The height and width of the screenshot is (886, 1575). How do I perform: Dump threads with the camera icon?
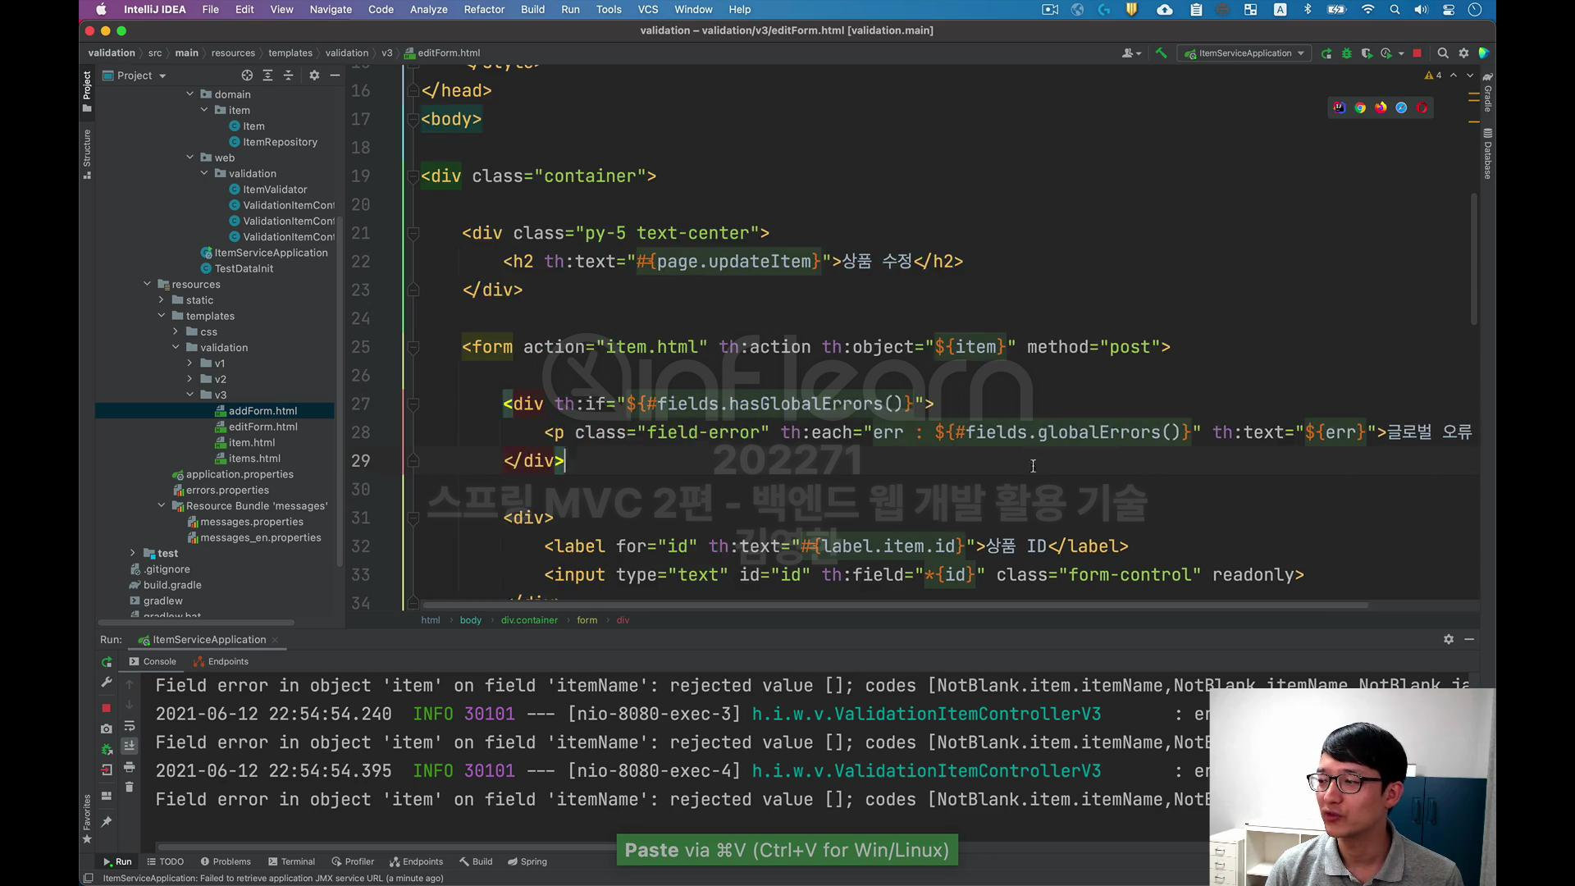click(x=107, y=728)
